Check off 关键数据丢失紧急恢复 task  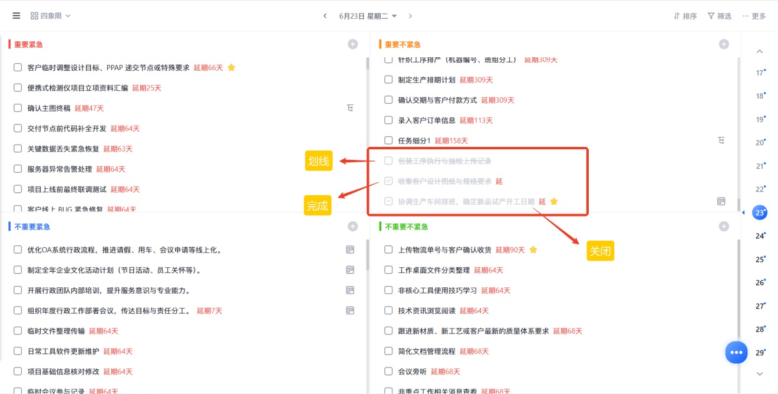pos(18,149)
